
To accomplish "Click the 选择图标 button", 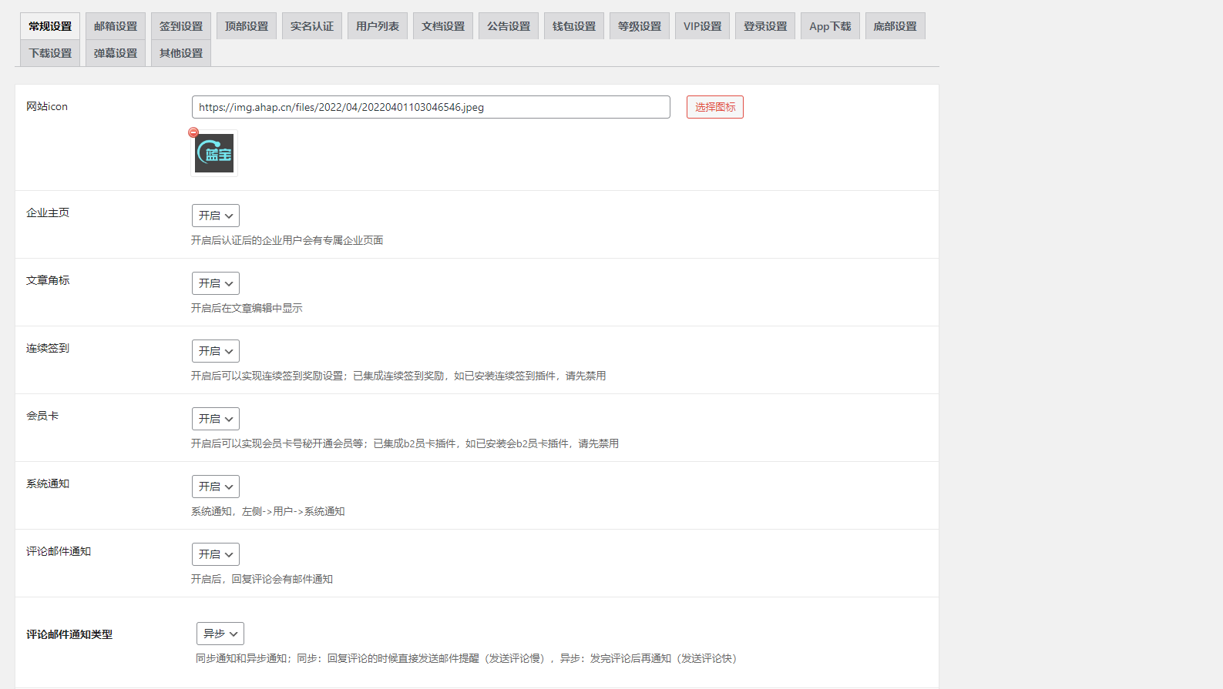I will 714,107.
